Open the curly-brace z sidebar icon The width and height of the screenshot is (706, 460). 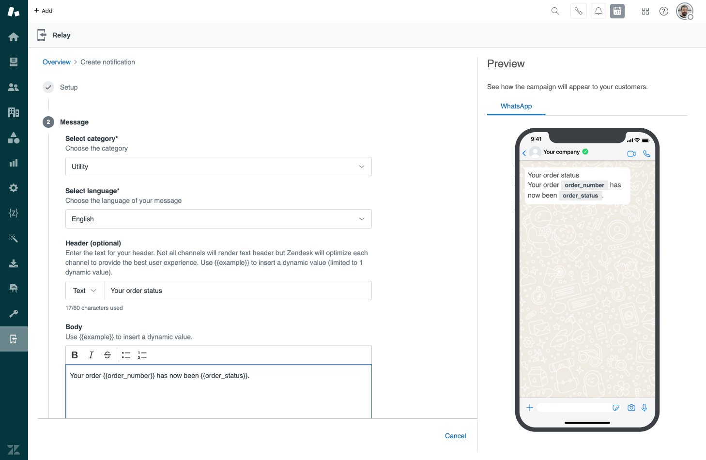[14, 213]
